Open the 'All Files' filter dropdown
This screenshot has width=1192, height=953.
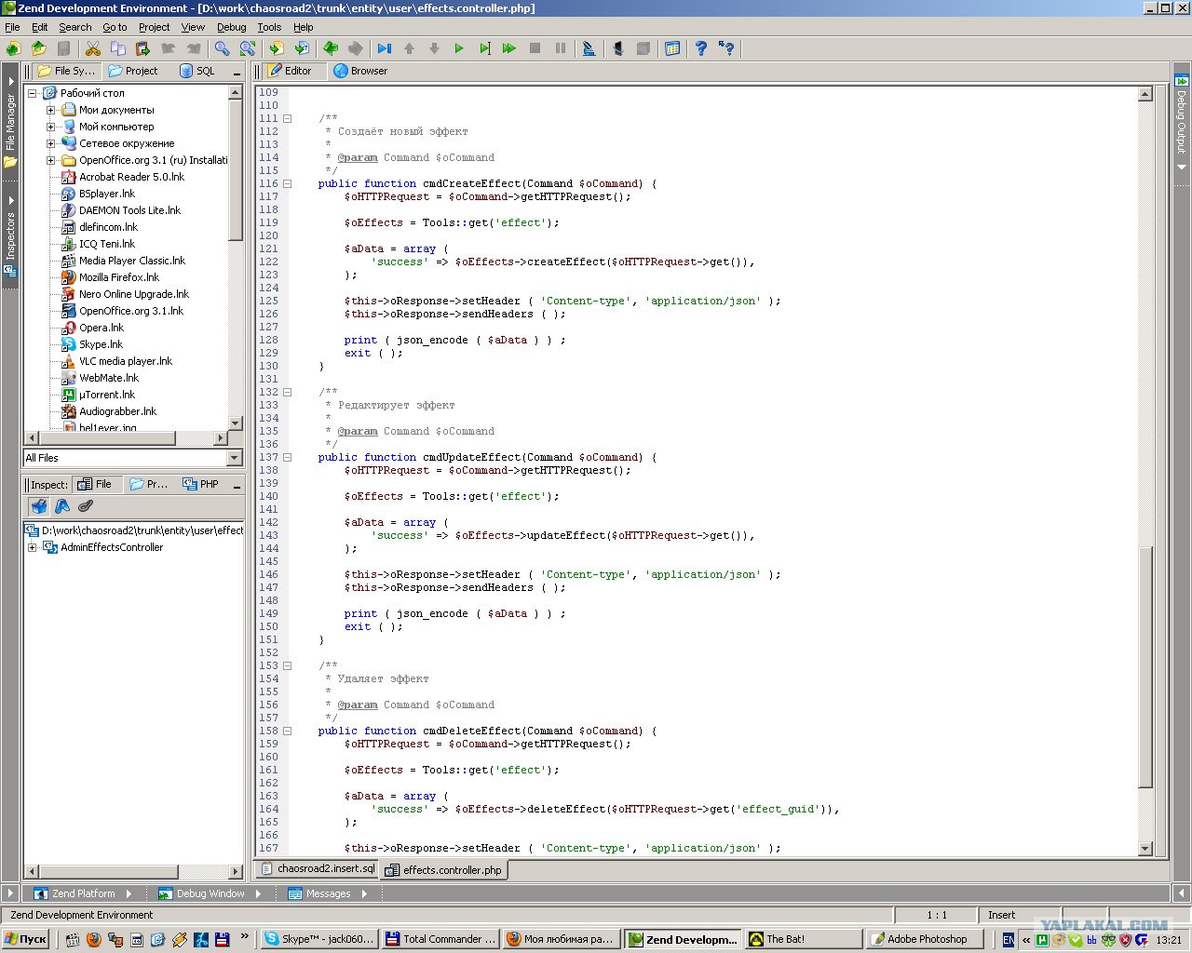tap(235, 458)
